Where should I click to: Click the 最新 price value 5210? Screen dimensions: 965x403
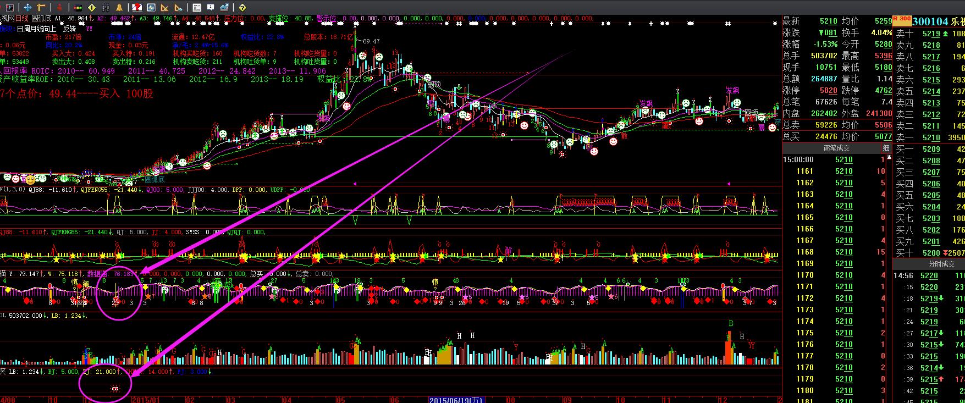(828, 21)
